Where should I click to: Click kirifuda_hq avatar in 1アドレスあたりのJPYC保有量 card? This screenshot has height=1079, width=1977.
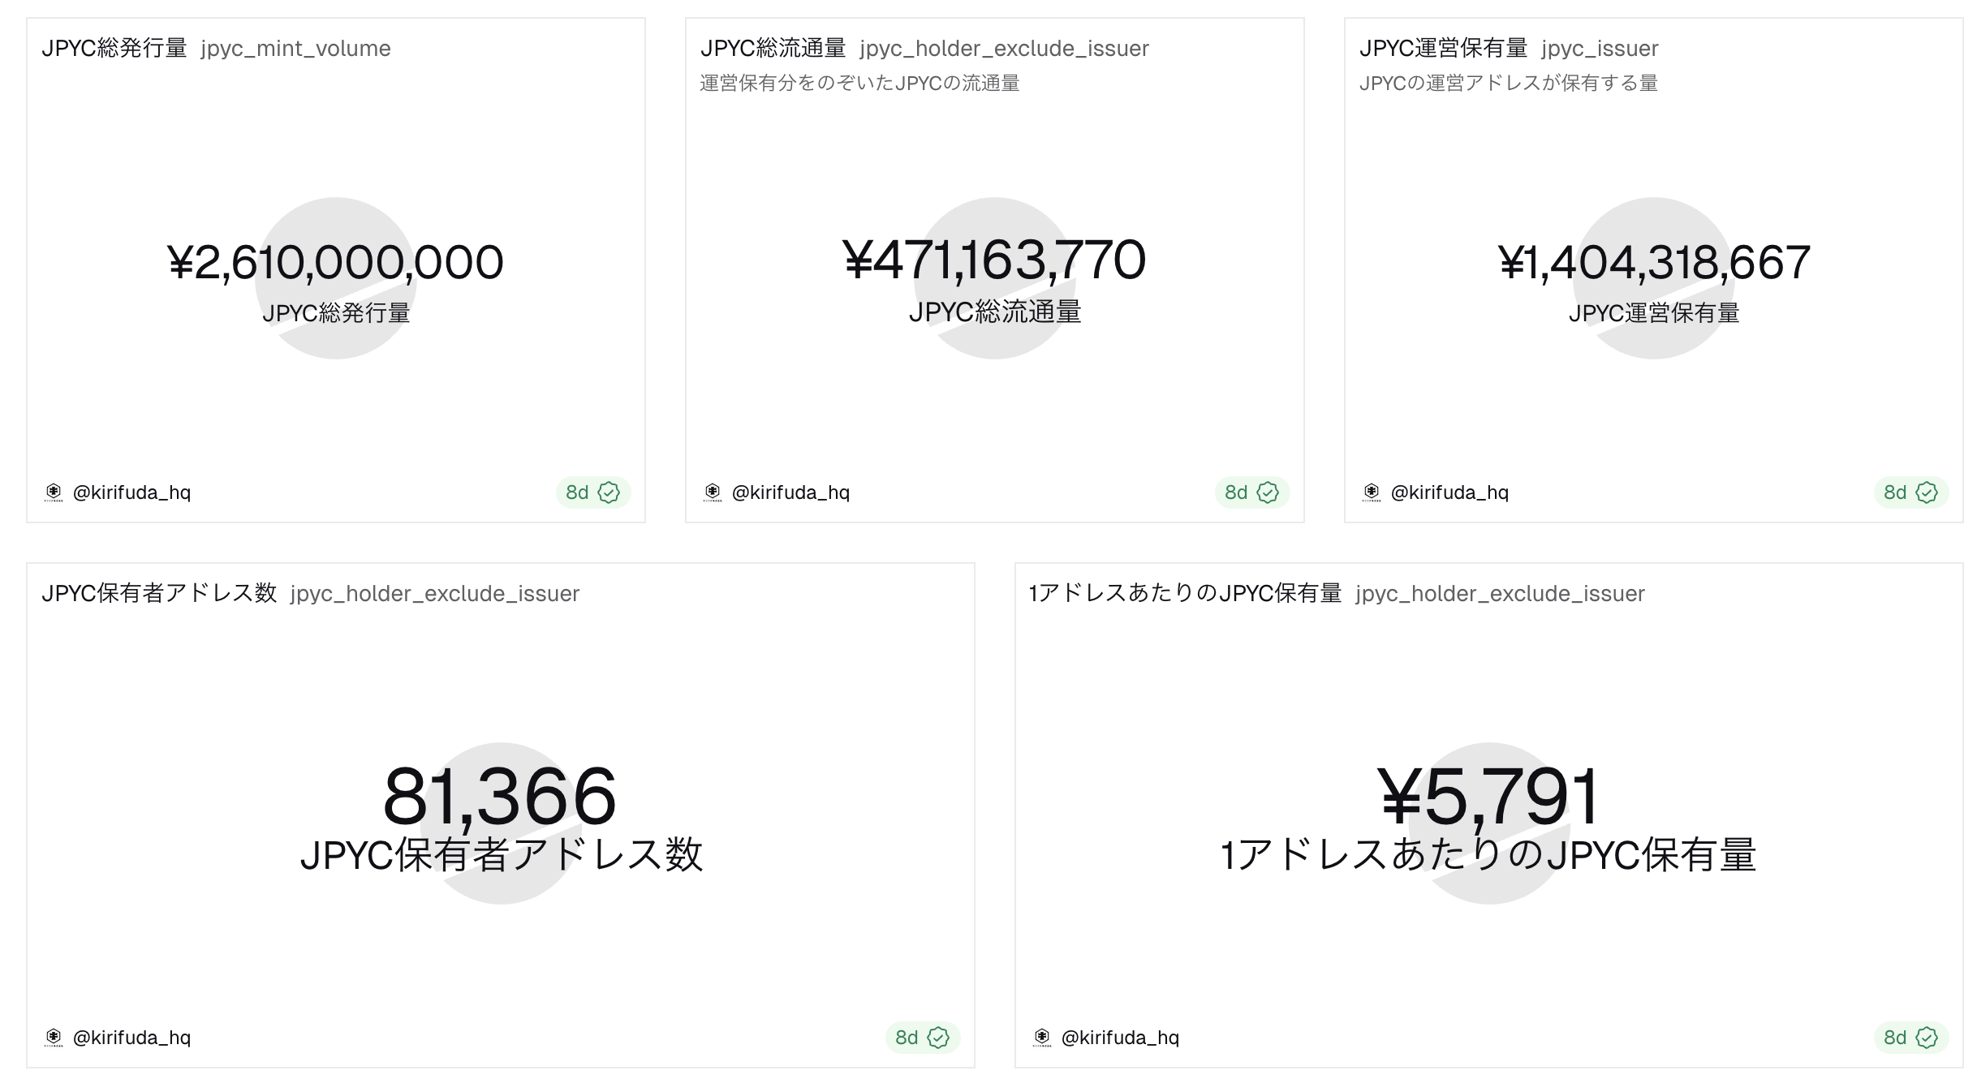1042,1038
